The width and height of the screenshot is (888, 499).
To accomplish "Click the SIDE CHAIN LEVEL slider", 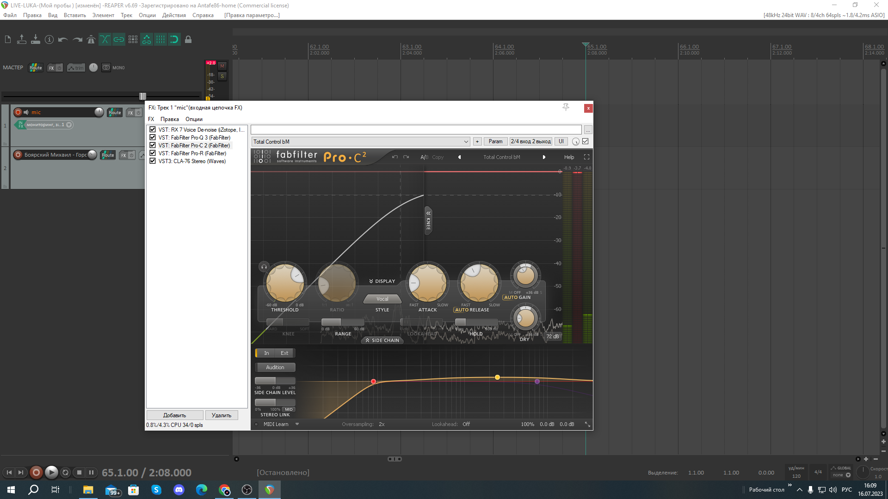I will click(275, 381).
